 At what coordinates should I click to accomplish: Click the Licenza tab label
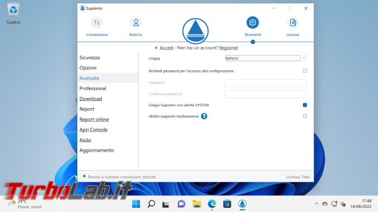(x=293, y=35)
